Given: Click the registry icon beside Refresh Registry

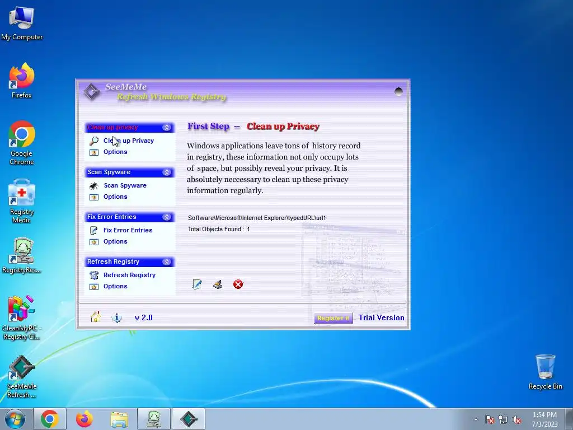Looking at the screenshot, I should coord(94,275).
